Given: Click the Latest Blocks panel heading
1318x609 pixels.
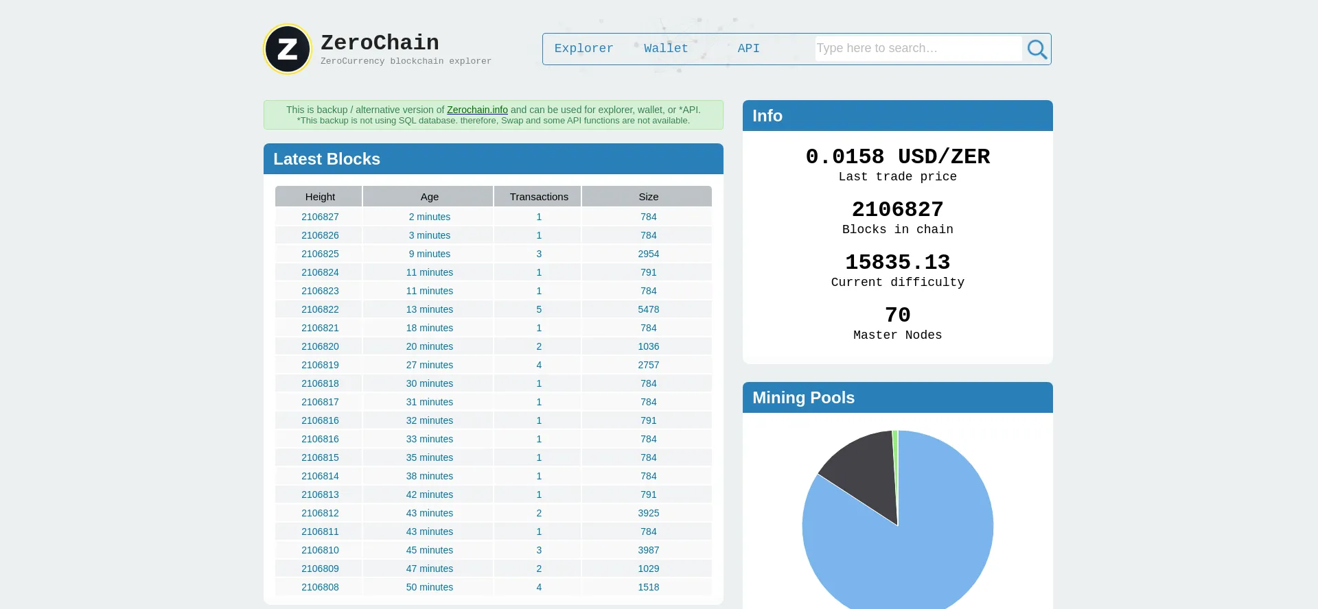Looking at the screenshot, I should tap(327, 159).
